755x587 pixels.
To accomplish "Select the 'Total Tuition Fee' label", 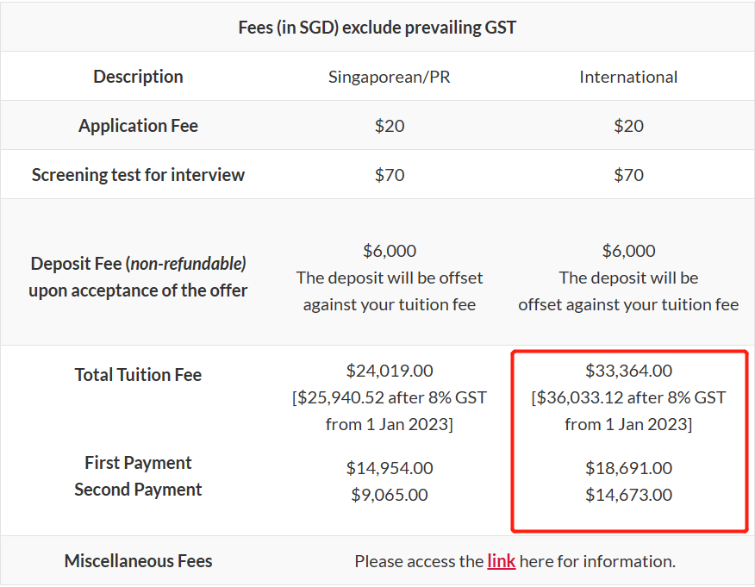I will 138,375.
